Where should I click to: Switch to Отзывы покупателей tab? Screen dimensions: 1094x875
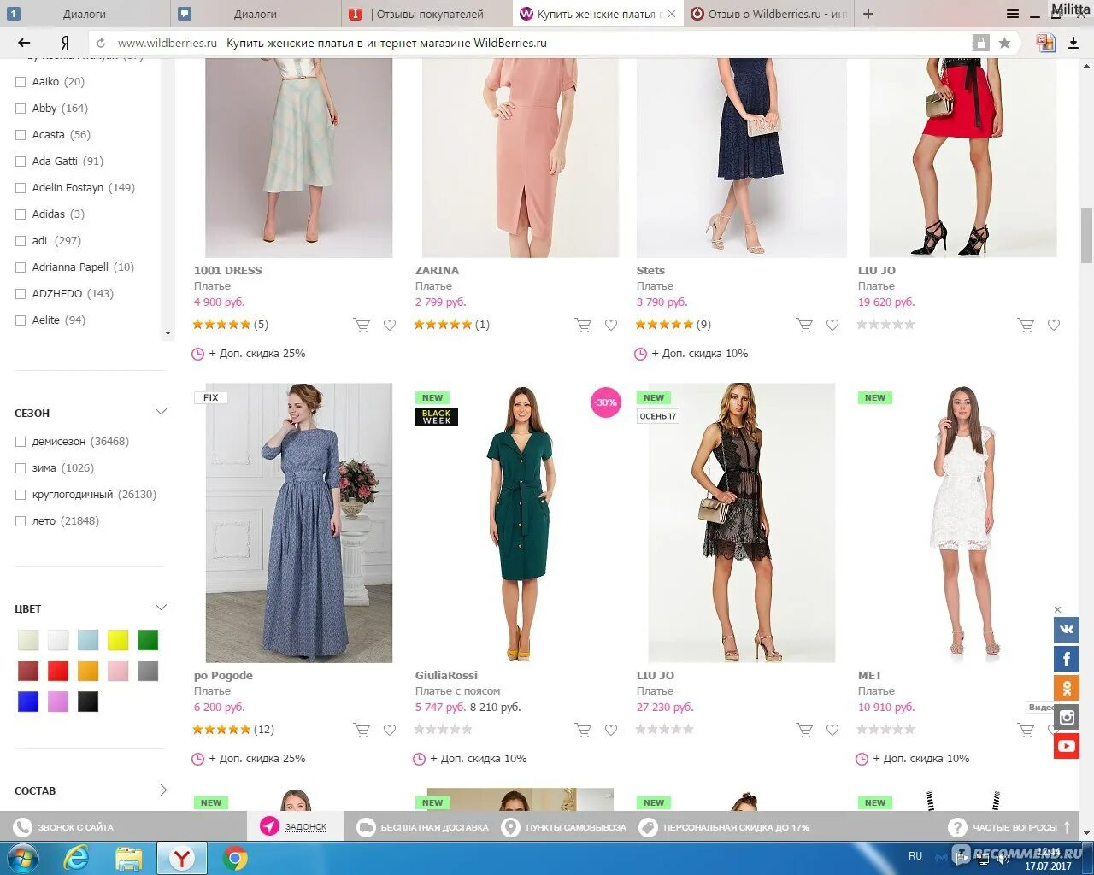pos(427,14)
